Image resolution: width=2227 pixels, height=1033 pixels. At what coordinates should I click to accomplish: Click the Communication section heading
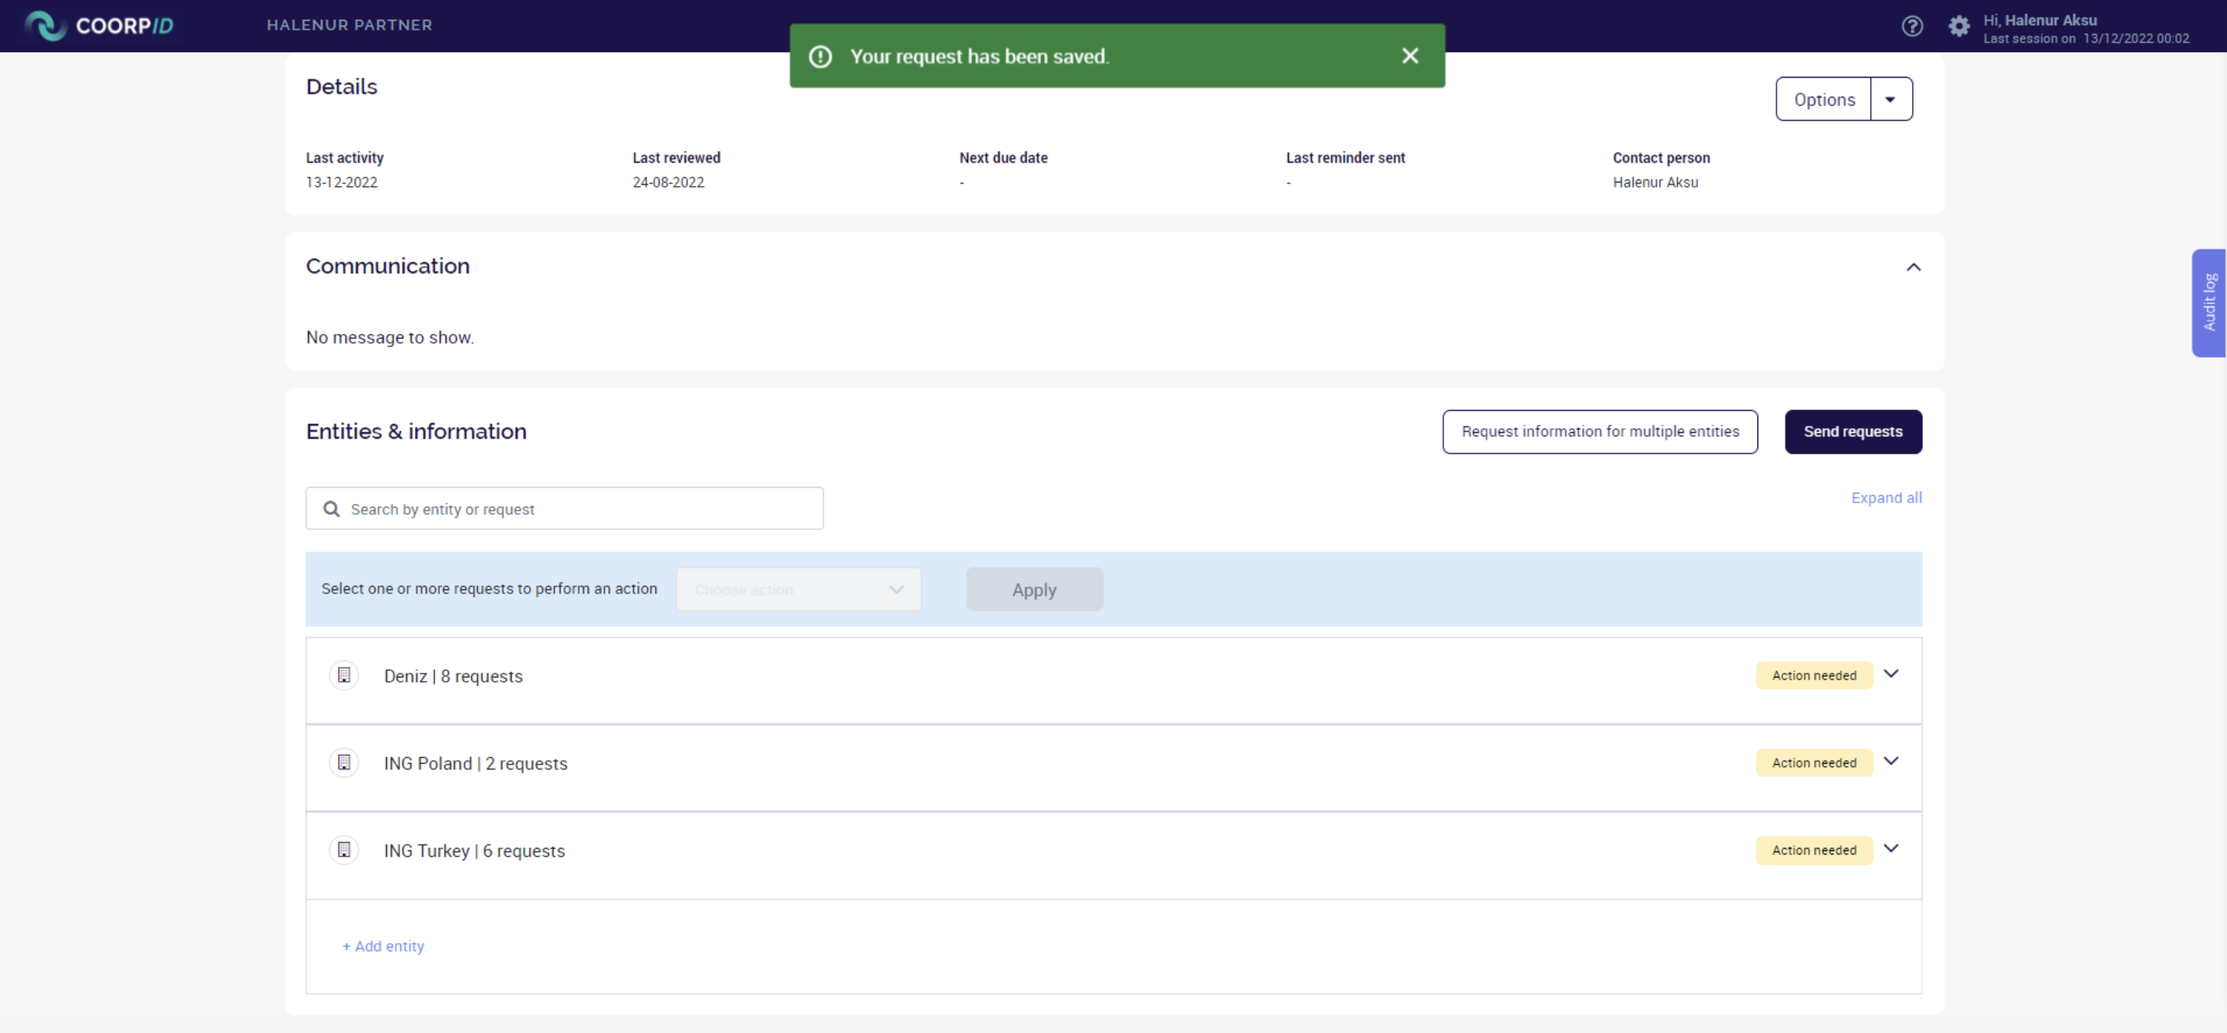tap(388, 265)
